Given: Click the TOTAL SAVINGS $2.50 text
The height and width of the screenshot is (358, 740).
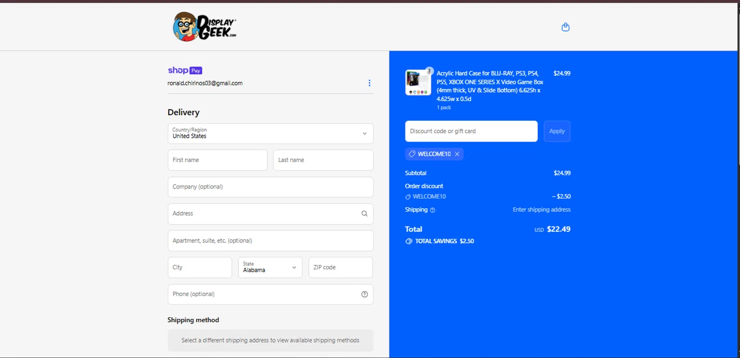Looking at the screenshot, I should tap(444, 241).
